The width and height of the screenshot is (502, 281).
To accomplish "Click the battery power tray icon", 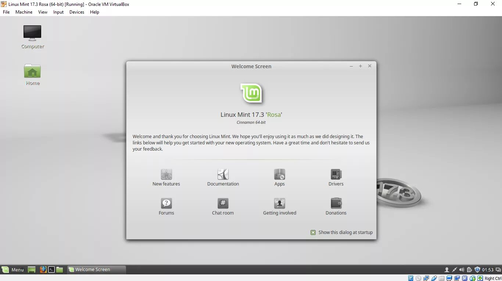I will (469, 270).
